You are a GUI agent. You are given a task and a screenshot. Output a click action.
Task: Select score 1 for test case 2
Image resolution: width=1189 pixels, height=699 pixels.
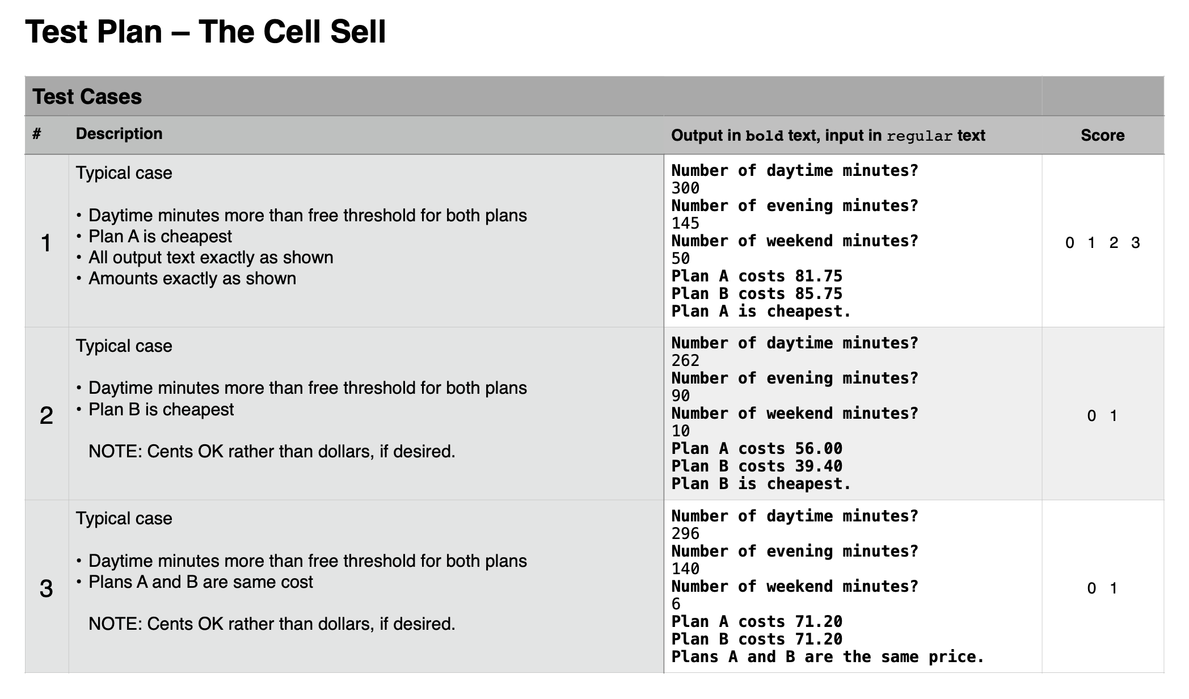coord(1114,416)
